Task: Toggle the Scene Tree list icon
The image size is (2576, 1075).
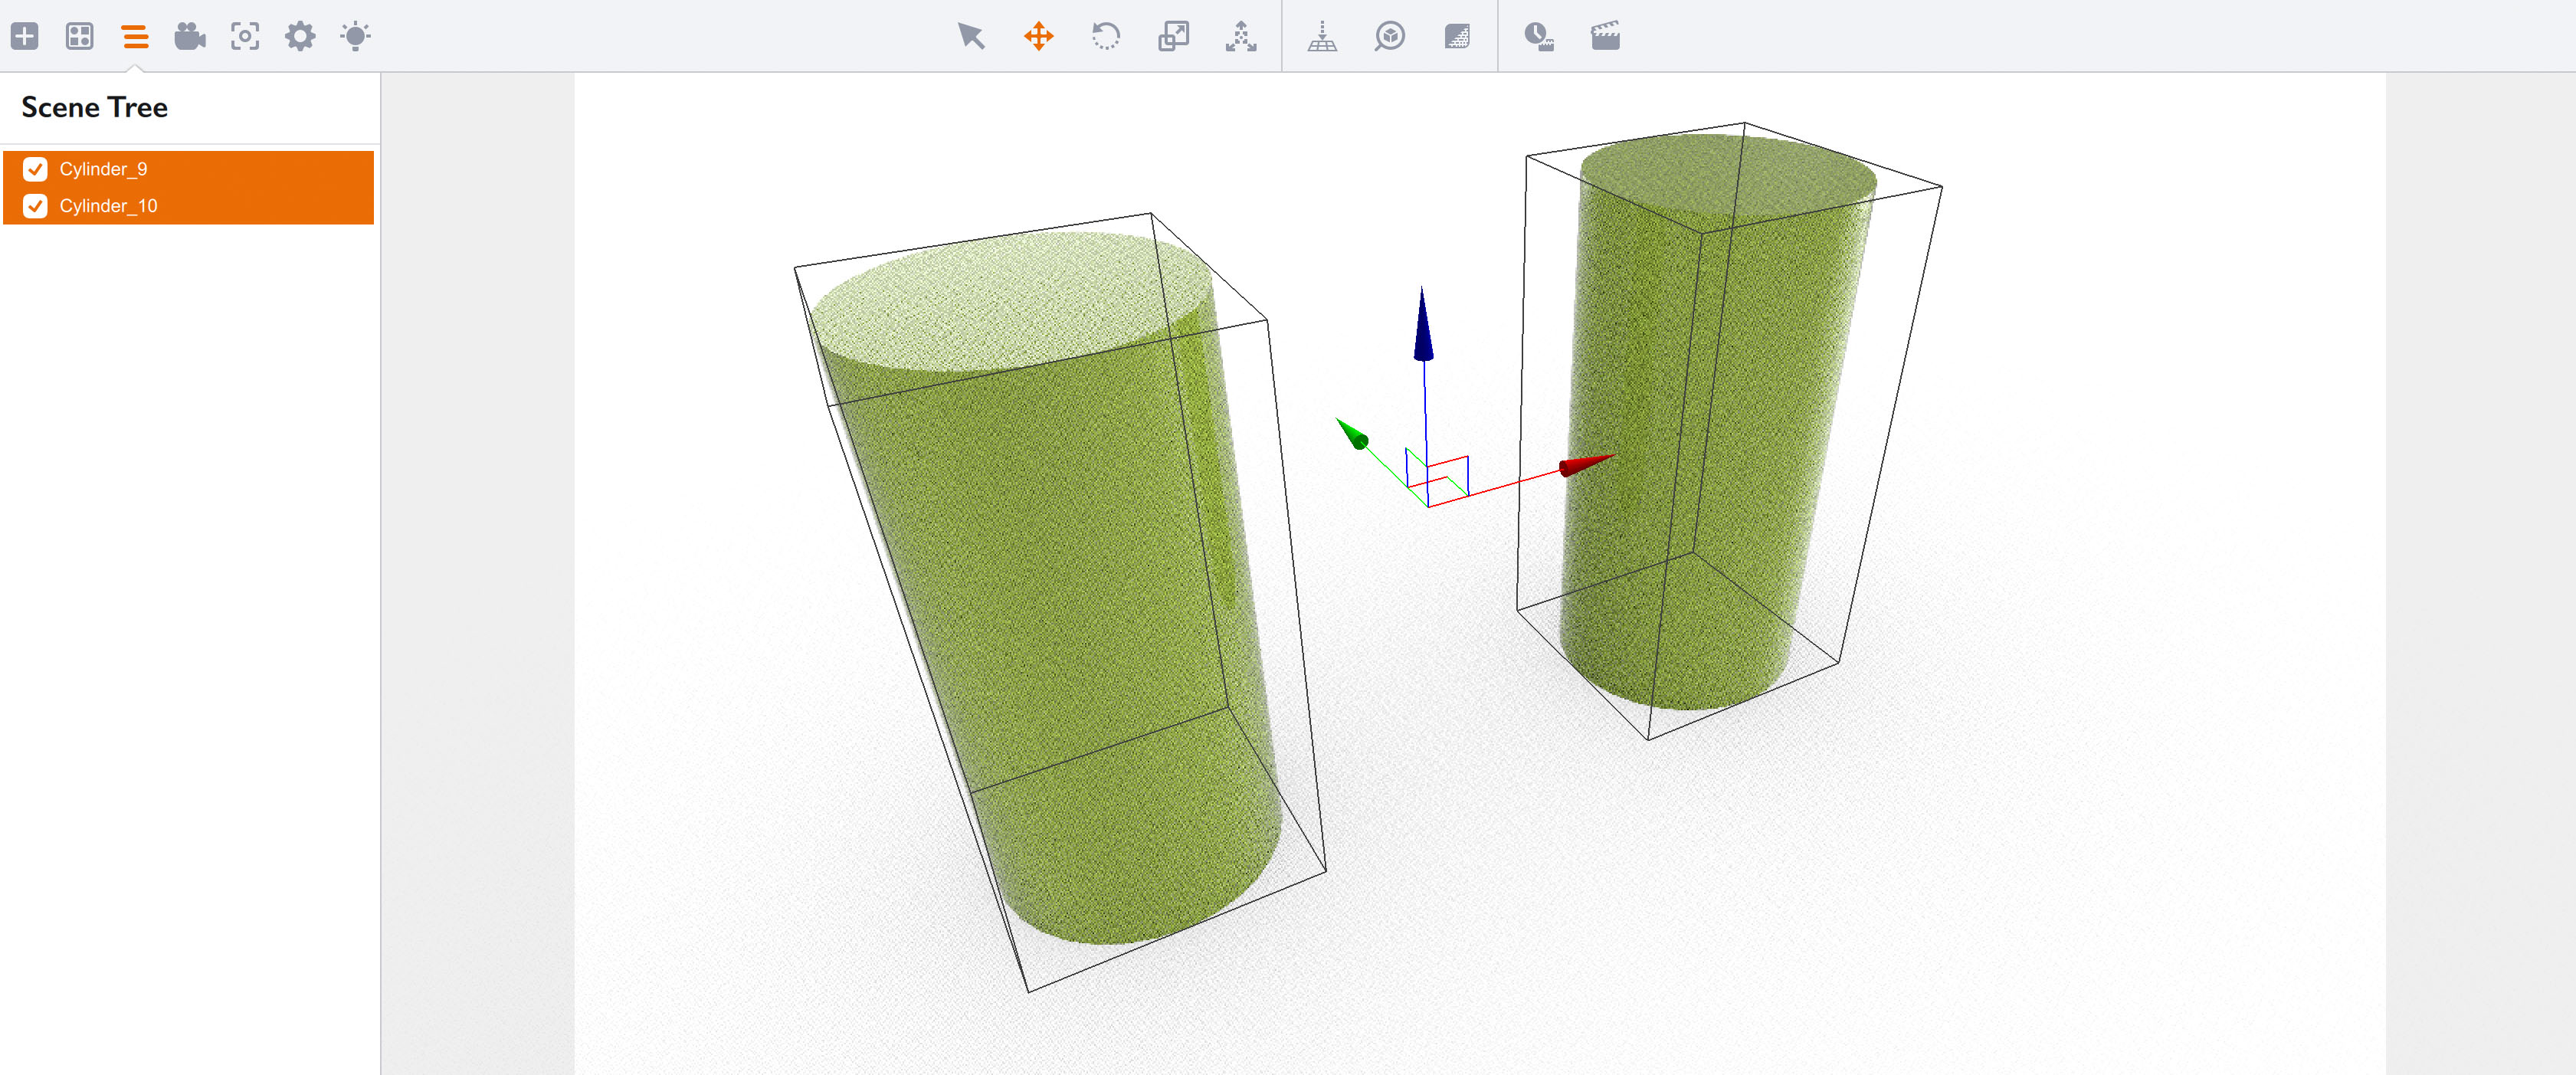Action: tap(135, 37)
